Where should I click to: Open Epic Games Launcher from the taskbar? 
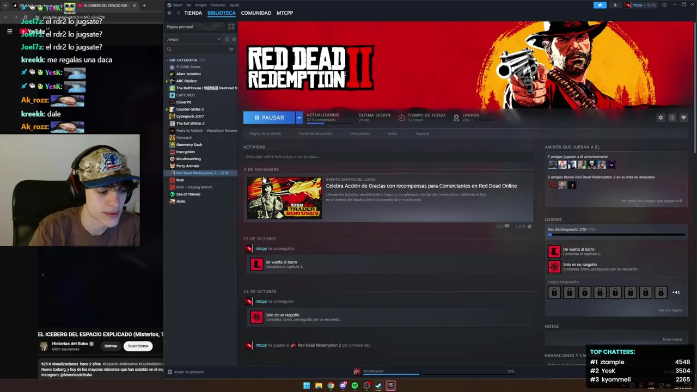[x=390, y=385]
